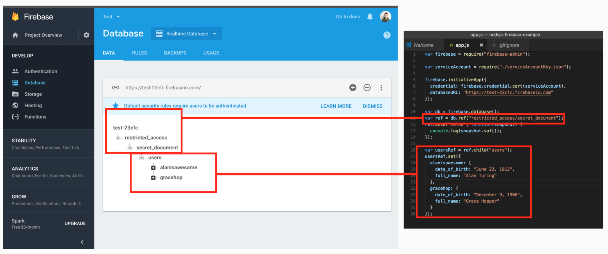The width and height of the screenshot is (608, 254).
Task: Click the Database sidebar icon
Action: pyautogui.click(x=15, y=83)
